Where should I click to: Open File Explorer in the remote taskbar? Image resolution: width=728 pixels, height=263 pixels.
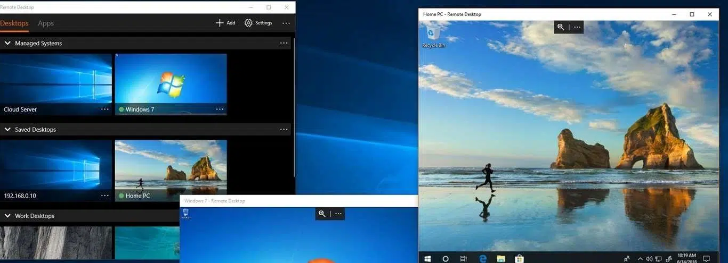point(501,259)
